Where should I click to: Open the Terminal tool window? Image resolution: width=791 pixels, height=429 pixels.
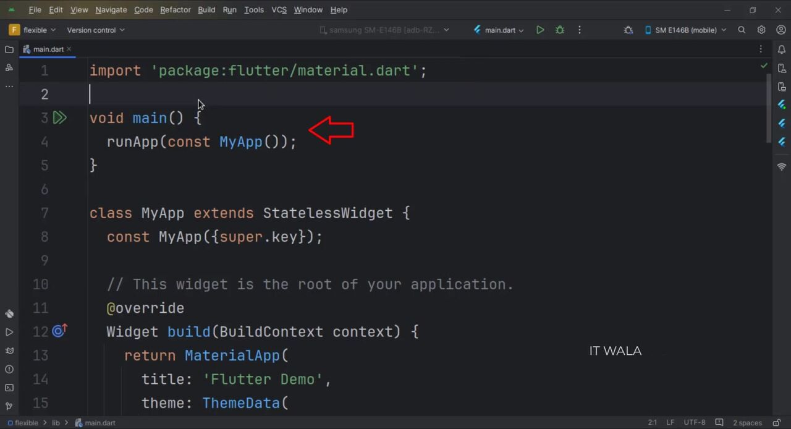(x=9, y=388)
